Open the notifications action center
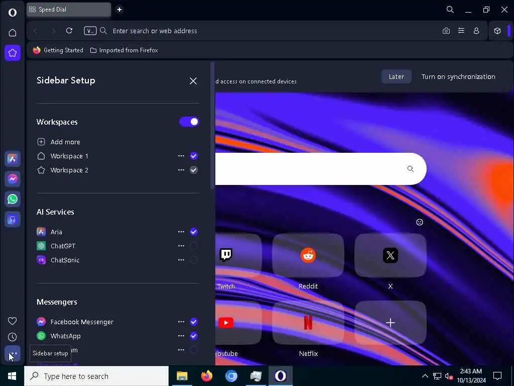This screenshot has height=386, width=514. [497, 376]
